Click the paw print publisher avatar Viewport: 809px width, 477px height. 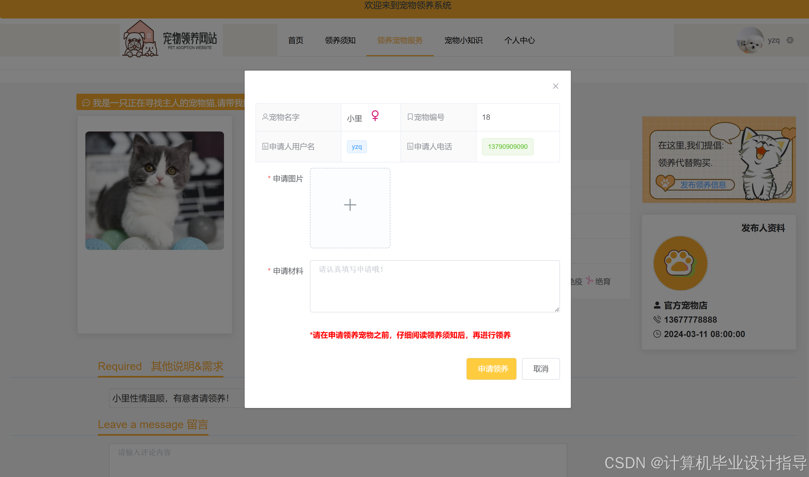pyautogui.click(x=680, y=263)
